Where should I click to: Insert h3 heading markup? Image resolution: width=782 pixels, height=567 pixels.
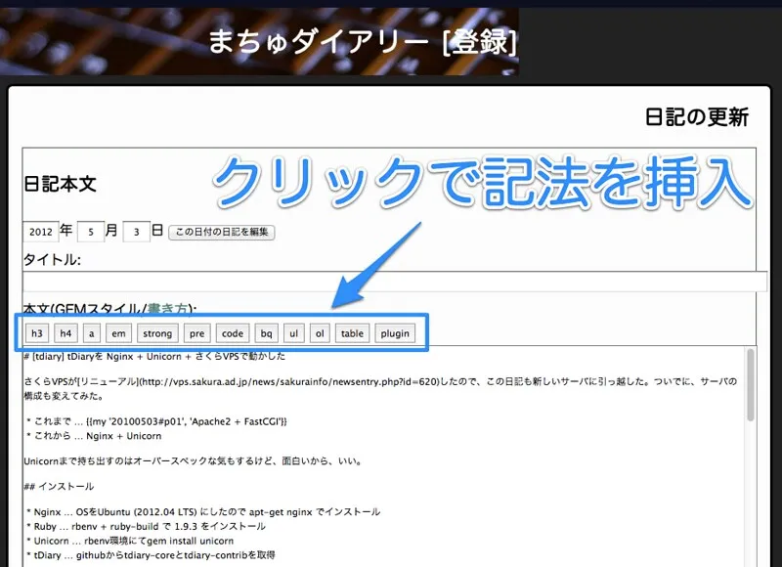coord(37,333)
